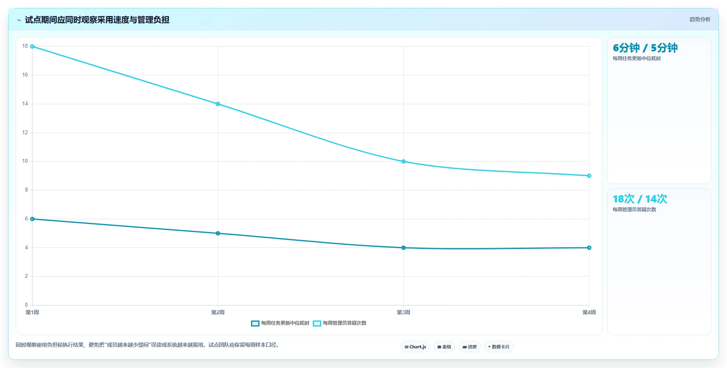727x368 pixels.
Task: Select the 进度 tag pill
Action: (470, 347)
